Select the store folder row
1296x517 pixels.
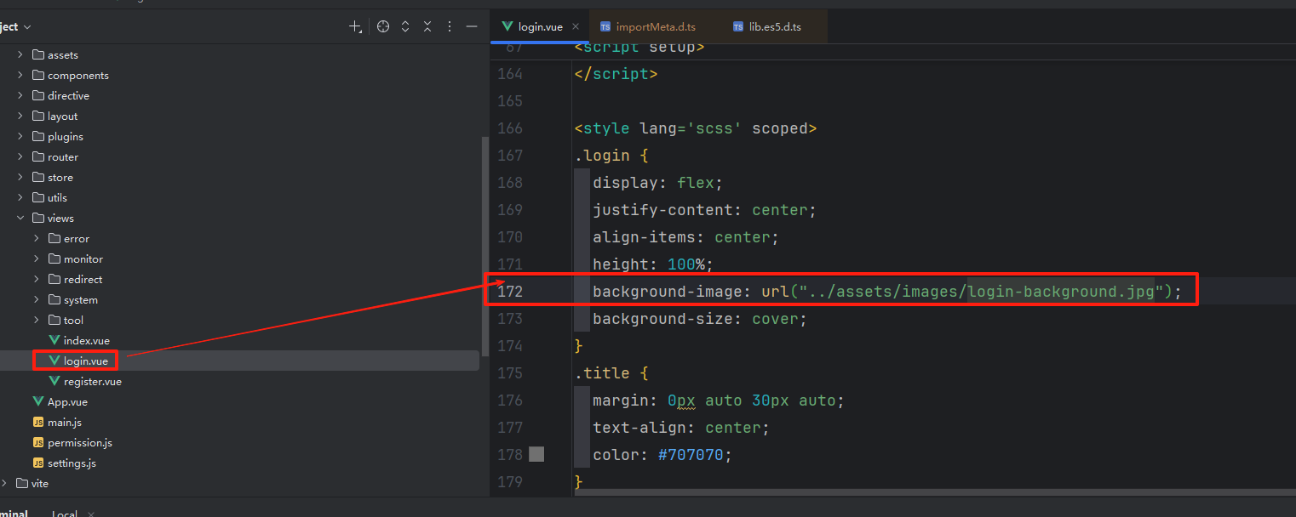pos(240,177)
